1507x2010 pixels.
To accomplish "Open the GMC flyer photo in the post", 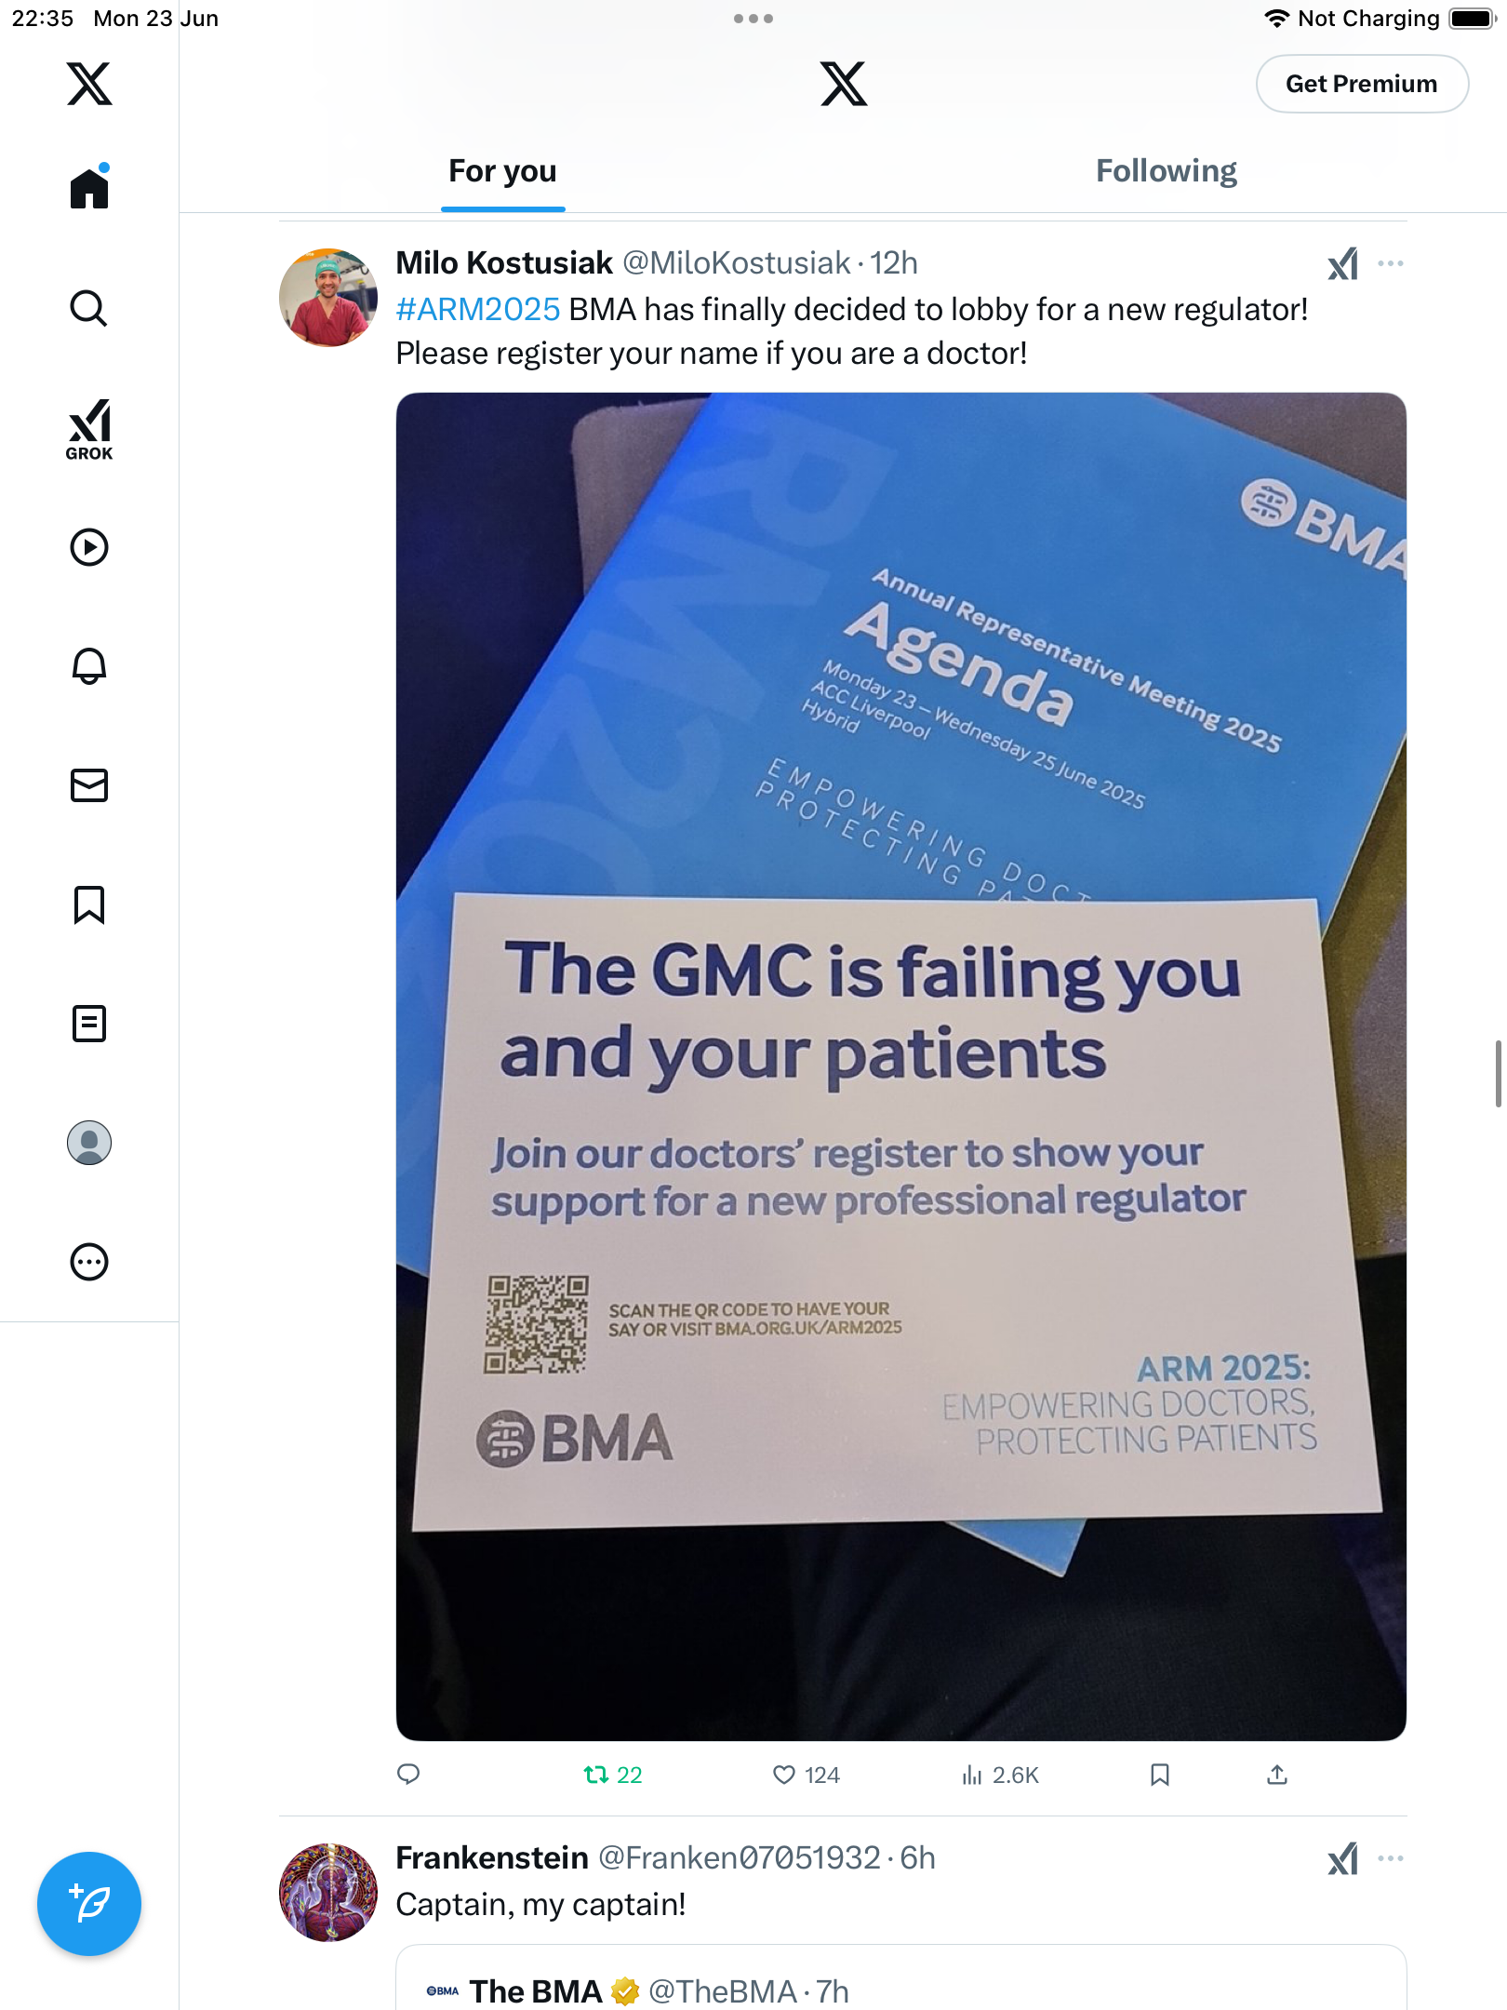I will tap(900, 1066).
